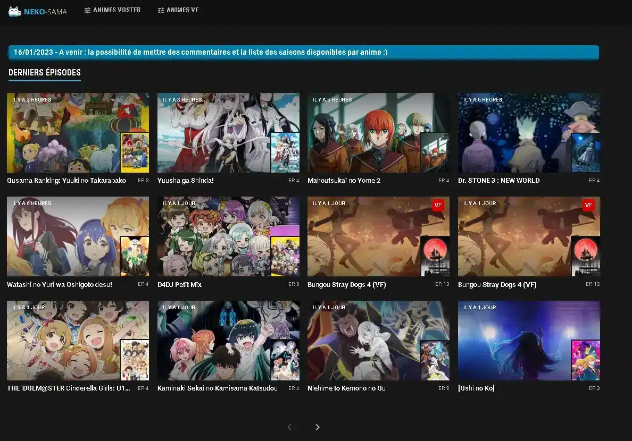Click title link THE iDOLM@STER Cinderella Girls
The height and width of the screenshot is (441, 632).
coord(69,388)
